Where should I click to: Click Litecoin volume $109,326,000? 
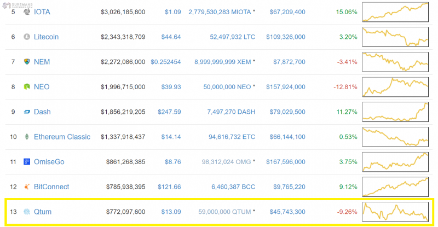[286, 37]
